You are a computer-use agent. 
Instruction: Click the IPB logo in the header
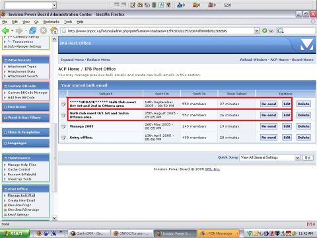307,45
